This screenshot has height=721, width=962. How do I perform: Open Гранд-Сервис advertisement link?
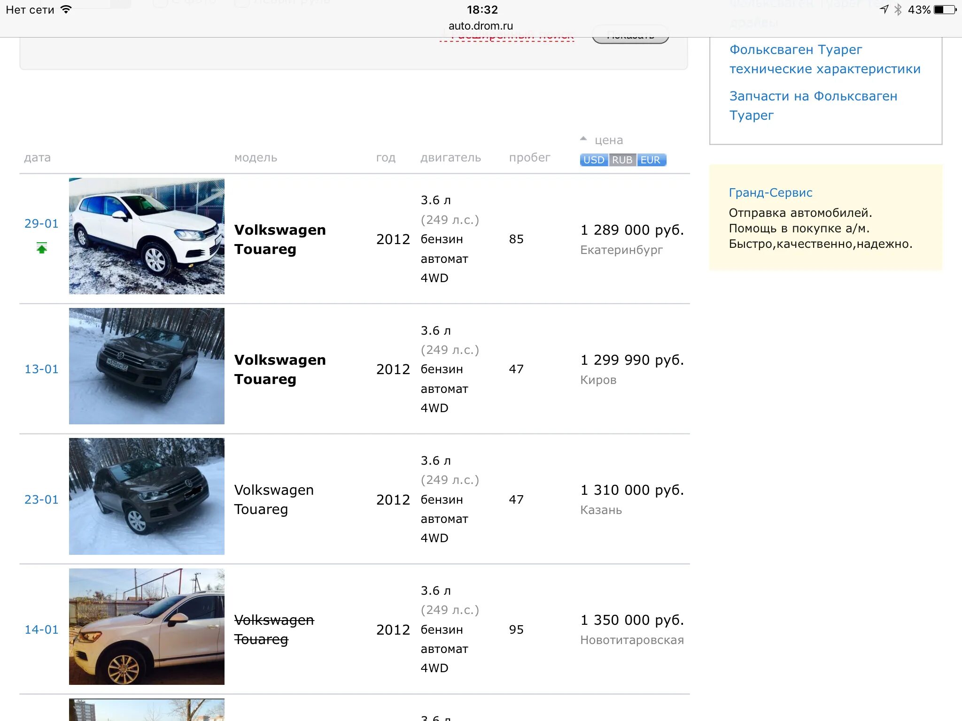point(770,192)
